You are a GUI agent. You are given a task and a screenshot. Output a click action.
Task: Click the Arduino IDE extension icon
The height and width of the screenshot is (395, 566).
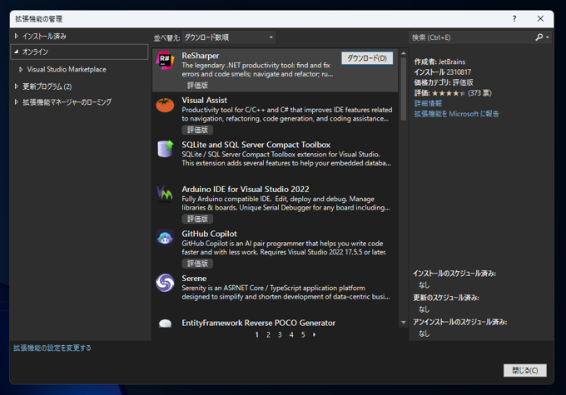(165, 194)
